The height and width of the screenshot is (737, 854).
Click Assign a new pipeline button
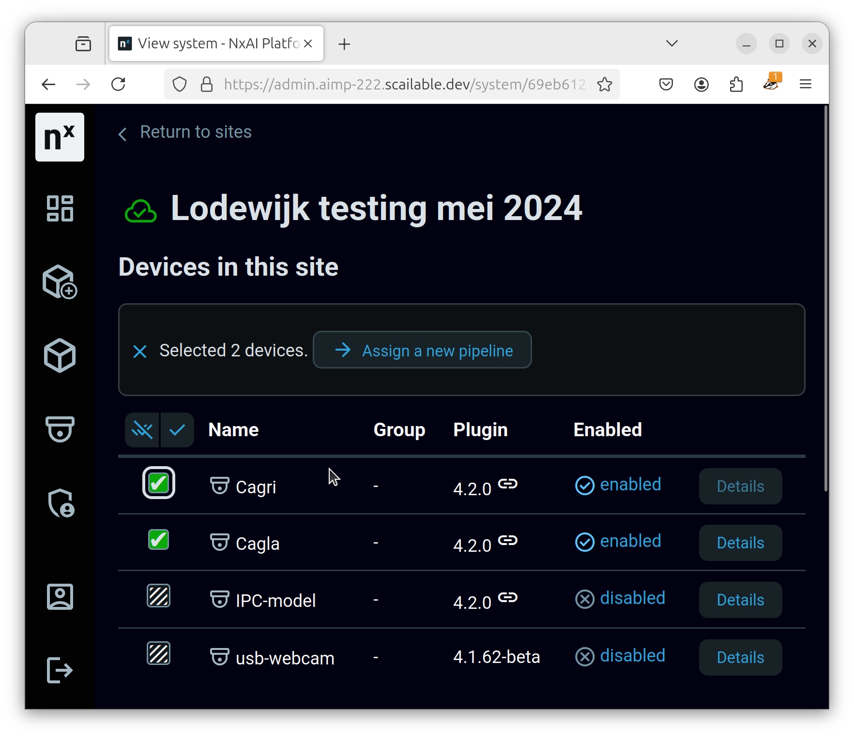(422, 350)
